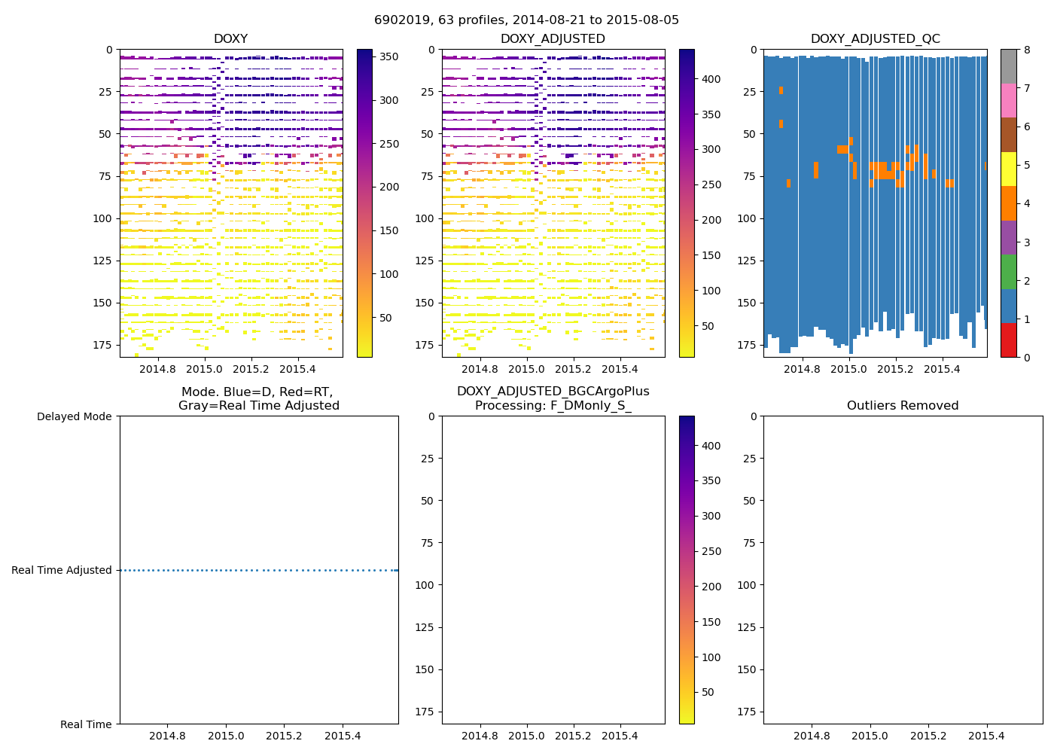Click the Processing: F_DMonly_S_ subtitle text
Screen dimensions: 1054x753
(x=553, y=406)
